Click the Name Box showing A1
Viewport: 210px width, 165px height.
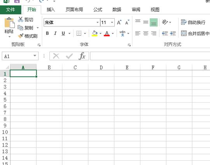(20, 56)
